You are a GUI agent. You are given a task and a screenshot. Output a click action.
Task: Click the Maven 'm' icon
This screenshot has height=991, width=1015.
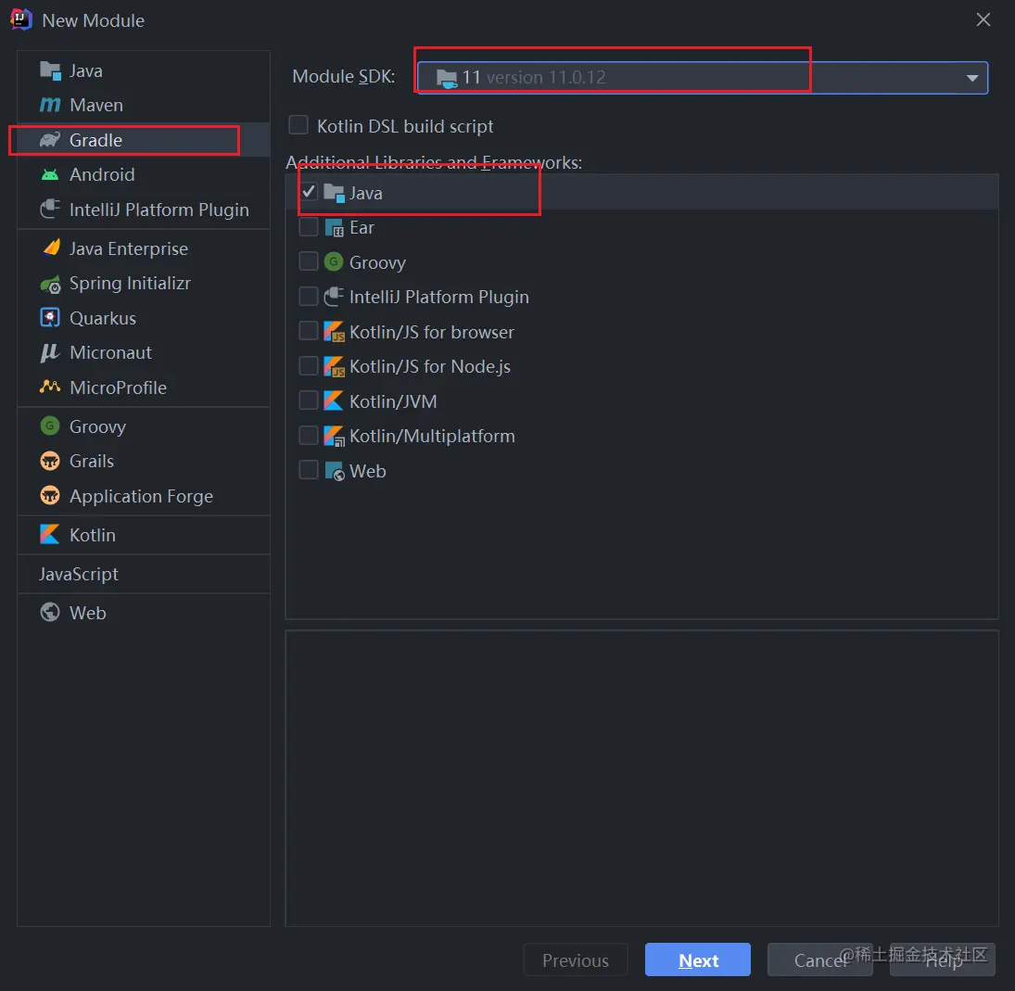tap(50, 105)
